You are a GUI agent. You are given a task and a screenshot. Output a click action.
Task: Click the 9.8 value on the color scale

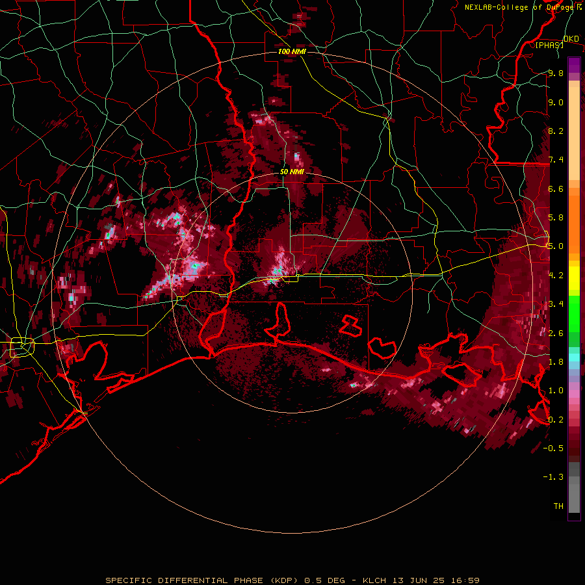(x=556, y=73)
